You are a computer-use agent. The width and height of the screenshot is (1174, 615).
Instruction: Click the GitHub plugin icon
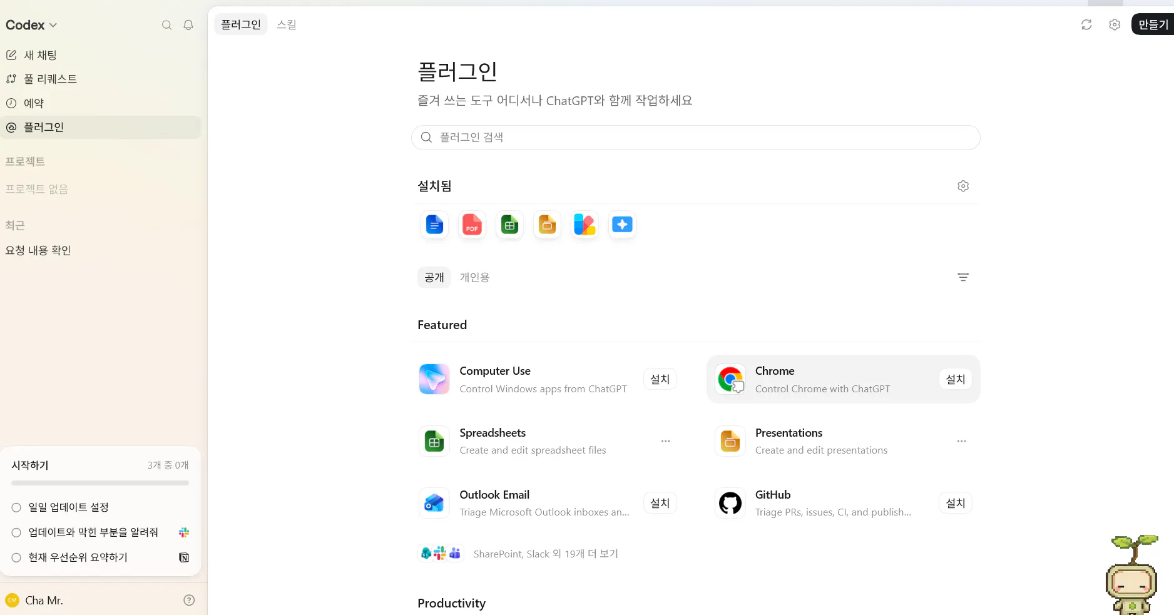(730, 503)
